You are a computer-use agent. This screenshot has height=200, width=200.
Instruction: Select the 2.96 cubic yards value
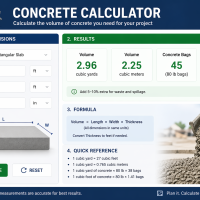click(x=86, y=65)
